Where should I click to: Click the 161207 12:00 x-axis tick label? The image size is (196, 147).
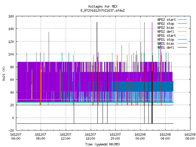pos(66,137)
